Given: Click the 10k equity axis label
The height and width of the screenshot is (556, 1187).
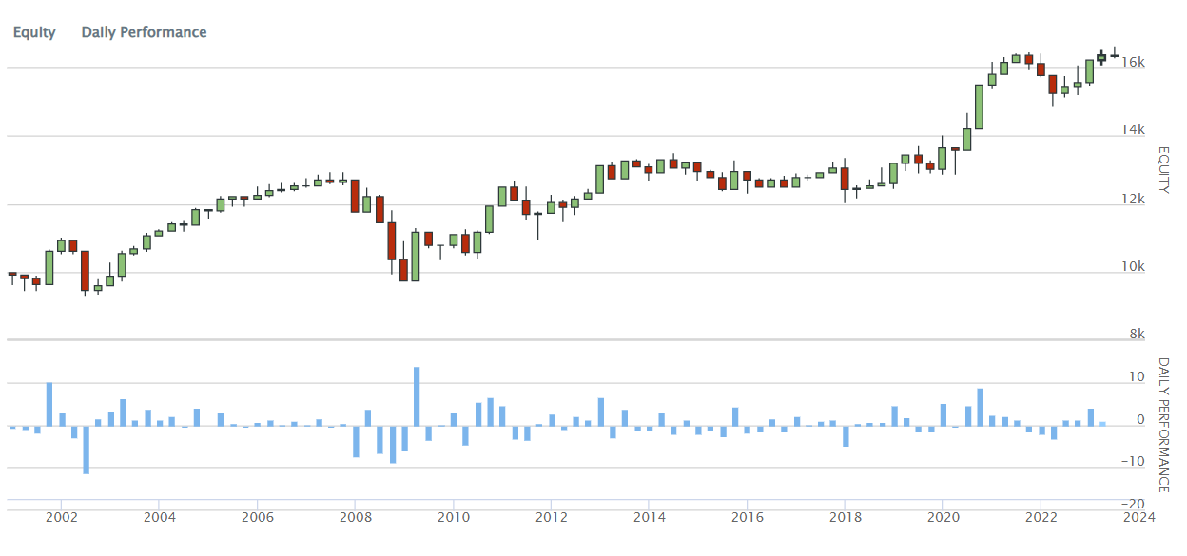Looking at the screenshot, I should pyautogui.click(x=1133, y=267).
